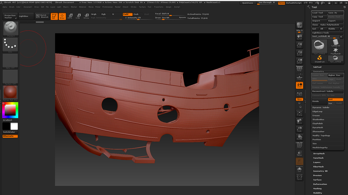Open the Dots stroke selector
The height and width of the screenshot is (195, 348).
(x=10, y=45)
